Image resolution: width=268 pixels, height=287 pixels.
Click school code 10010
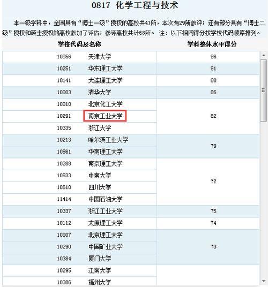[x=64, y=104]
